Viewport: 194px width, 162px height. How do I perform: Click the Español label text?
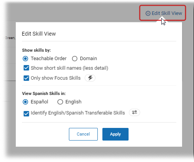click(39, 102)
